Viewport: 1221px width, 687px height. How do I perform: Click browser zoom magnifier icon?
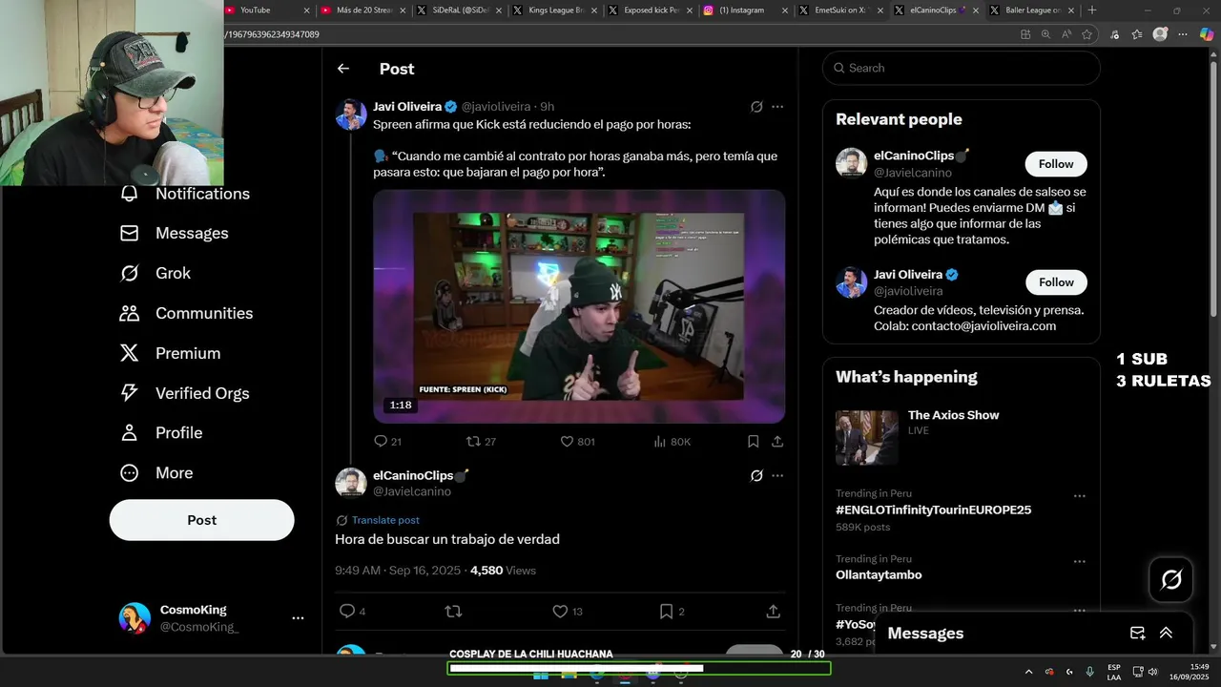1045,34
